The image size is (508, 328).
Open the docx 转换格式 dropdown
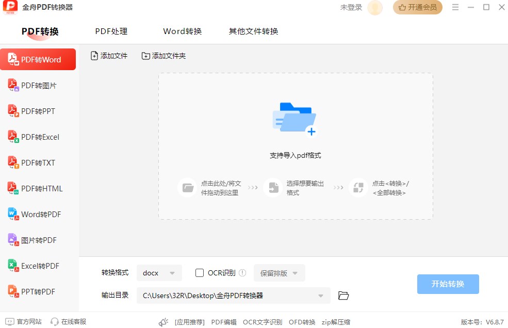(x=159, y=273)
